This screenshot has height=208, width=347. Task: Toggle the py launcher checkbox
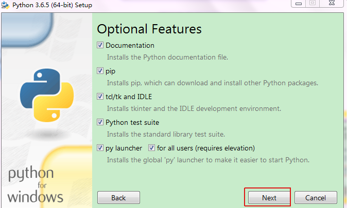[100, 148]
